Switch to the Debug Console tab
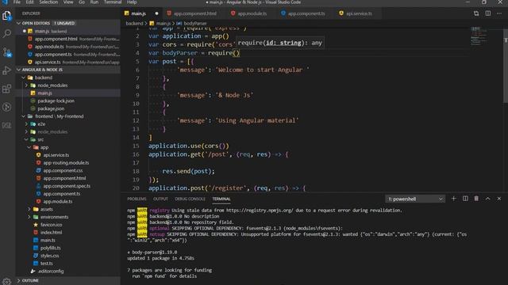The height and width of the screenshot is (285, 508). [190, 199]
